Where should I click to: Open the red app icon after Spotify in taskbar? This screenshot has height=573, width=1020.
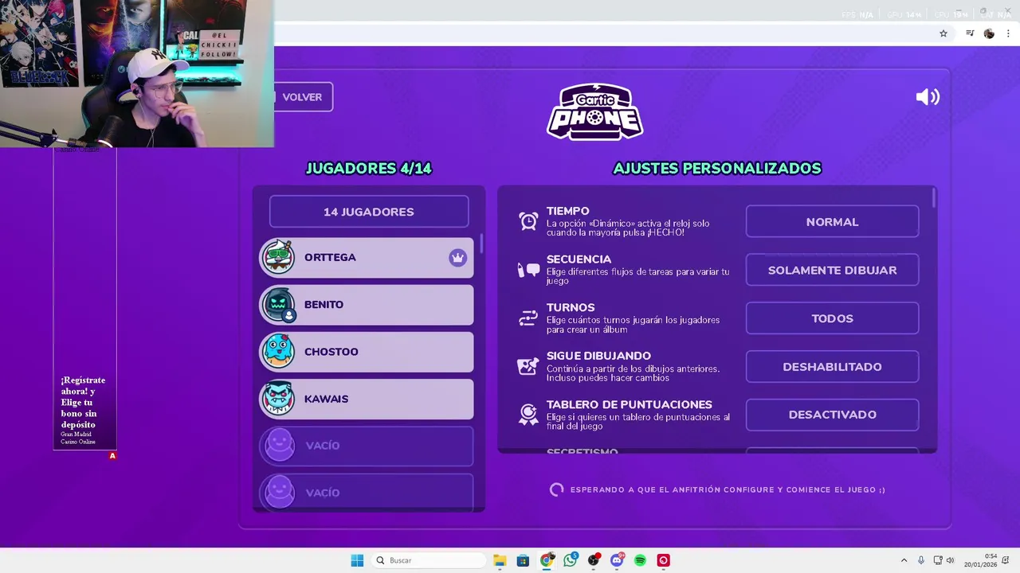point(664,560)
